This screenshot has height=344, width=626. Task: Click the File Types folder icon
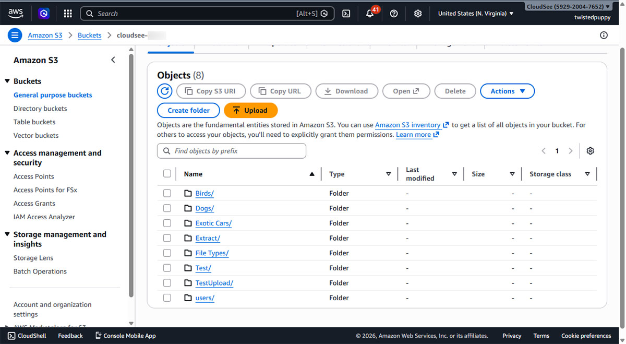click(188, 253)
